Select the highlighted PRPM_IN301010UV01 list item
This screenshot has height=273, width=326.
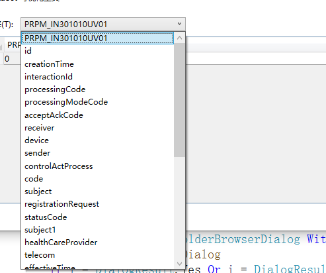coord(98,38)
